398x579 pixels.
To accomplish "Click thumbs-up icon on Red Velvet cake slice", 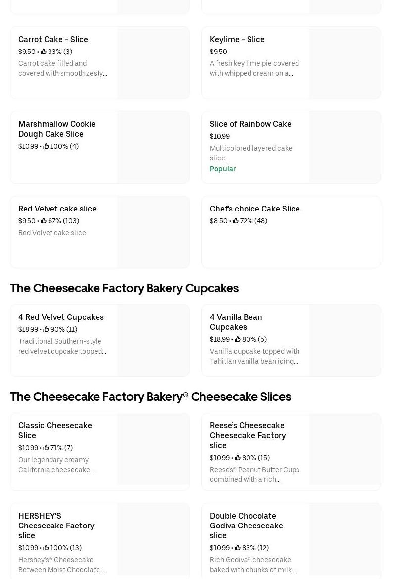I will tap(44, 221).
